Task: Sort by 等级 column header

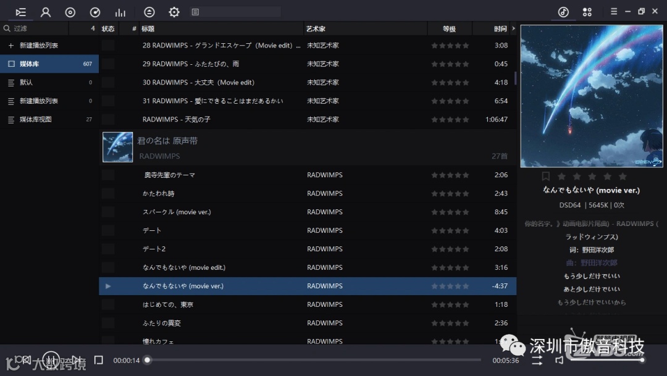Action: click(x=449, y=28)
